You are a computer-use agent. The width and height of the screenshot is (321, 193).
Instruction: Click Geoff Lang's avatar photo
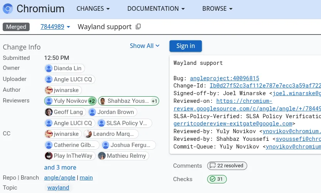(x=49, y=112)
